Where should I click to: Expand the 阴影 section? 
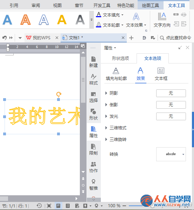[106, 93]
